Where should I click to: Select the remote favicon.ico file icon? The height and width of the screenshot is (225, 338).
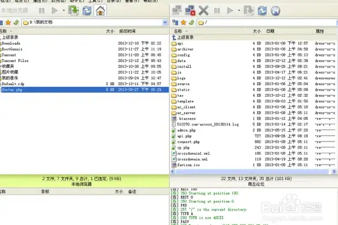coord(174,165)
